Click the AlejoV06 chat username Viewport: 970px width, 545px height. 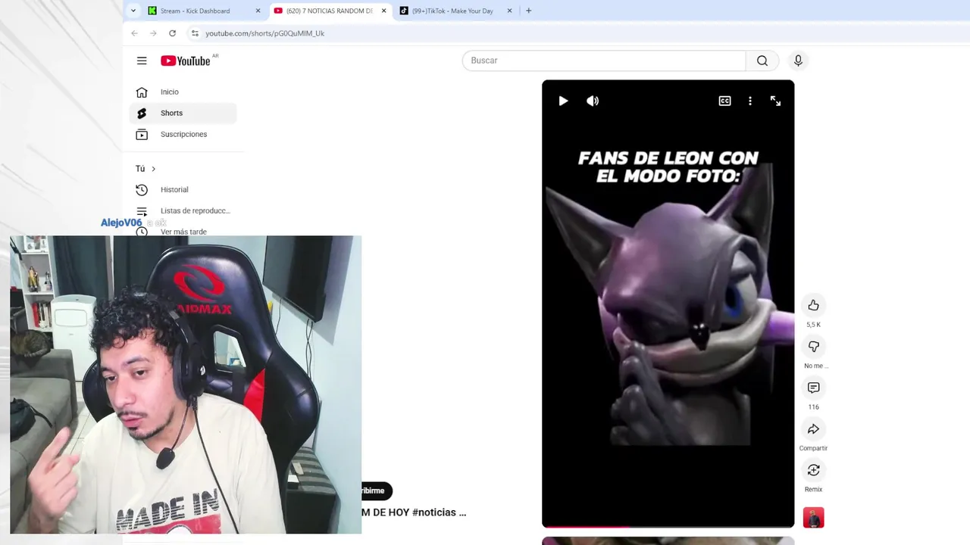pos(121,223)
